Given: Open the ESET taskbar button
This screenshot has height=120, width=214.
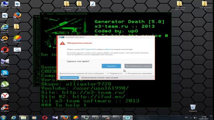Looking at the screenshot, I should coord(127,118).
